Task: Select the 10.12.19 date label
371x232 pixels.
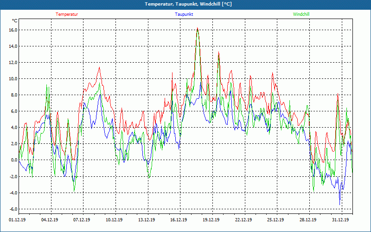Action: (114, 220)
